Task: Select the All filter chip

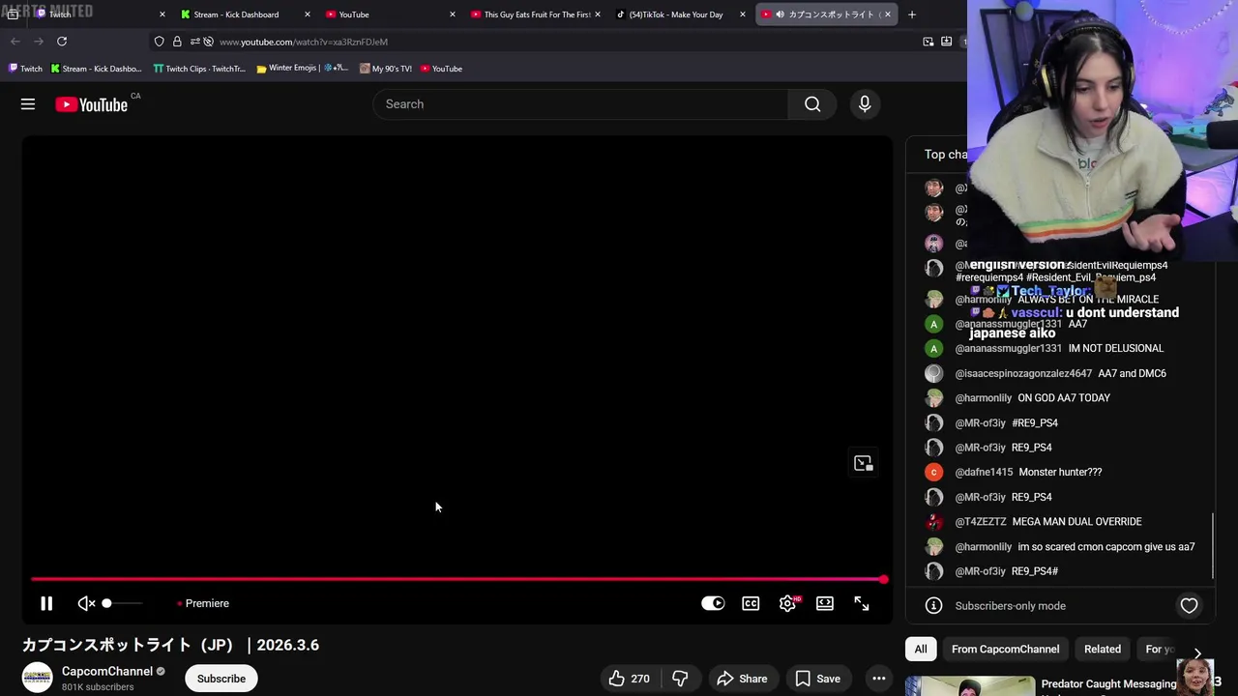Action: 921,650
